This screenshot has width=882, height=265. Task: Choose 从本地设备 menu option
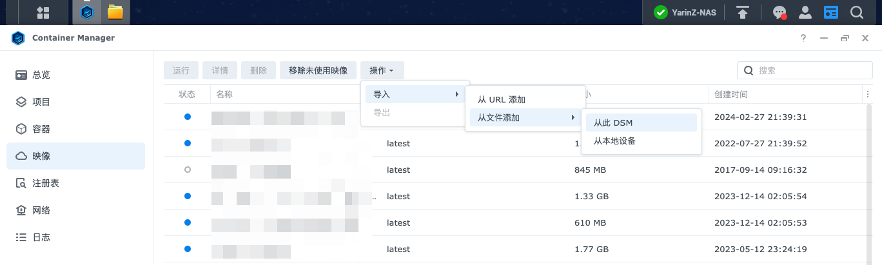[614, 141]
